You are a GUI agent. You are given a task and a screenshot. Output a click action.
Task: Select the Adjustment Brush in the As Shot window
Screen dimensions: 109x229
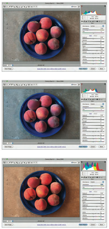point(27,7)
